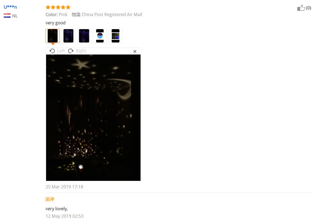The image size is (314, 219).
Task: Click the Color: Pink variant text
Action: [x=57, y=15]
